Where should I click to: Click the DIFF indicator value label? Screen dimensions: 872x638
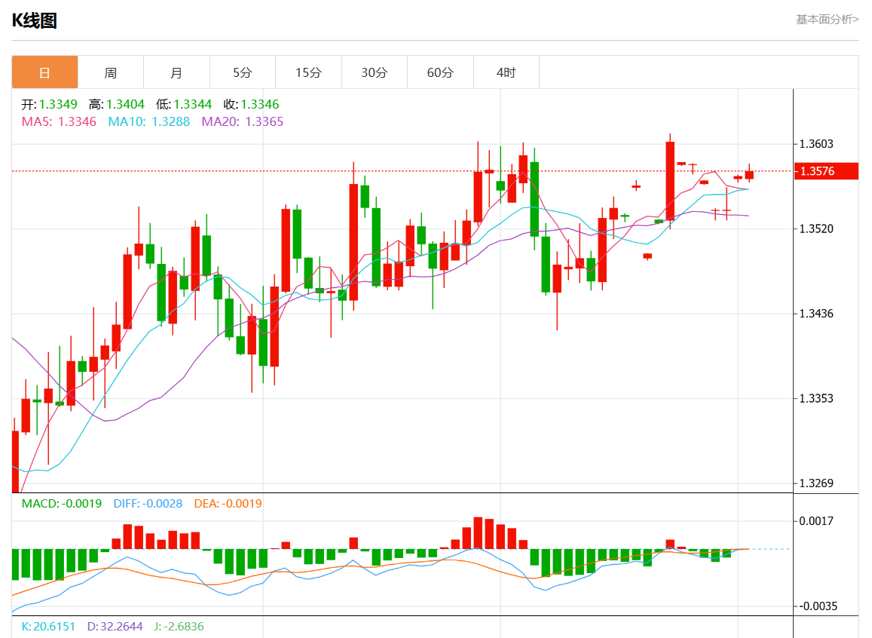(148, 504)
